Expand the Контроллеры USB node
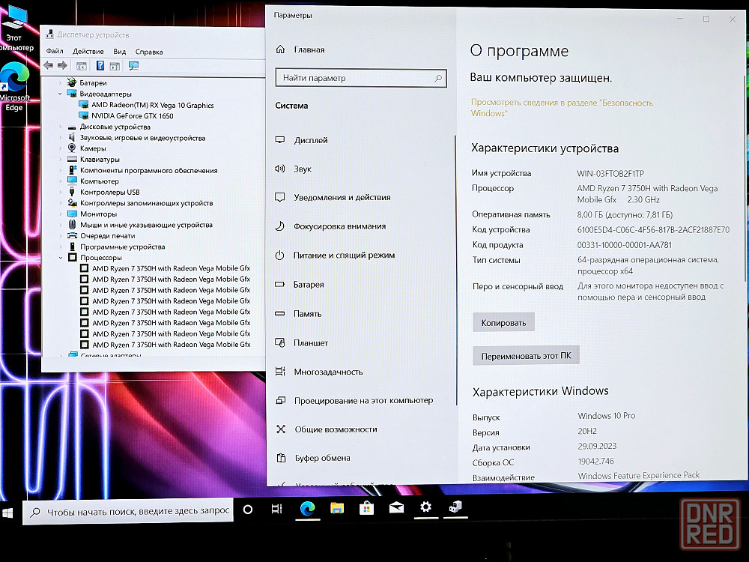The height and width of the screenshot is (562, 749). pyautogui.click(x=60, y=192)
